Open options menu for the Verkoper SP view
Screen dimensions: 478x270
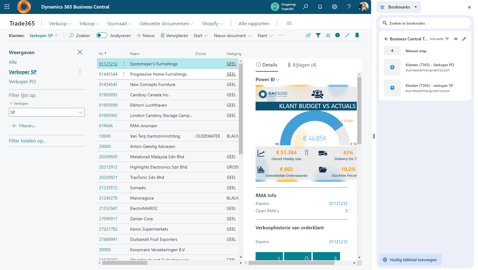coord(80,72)
